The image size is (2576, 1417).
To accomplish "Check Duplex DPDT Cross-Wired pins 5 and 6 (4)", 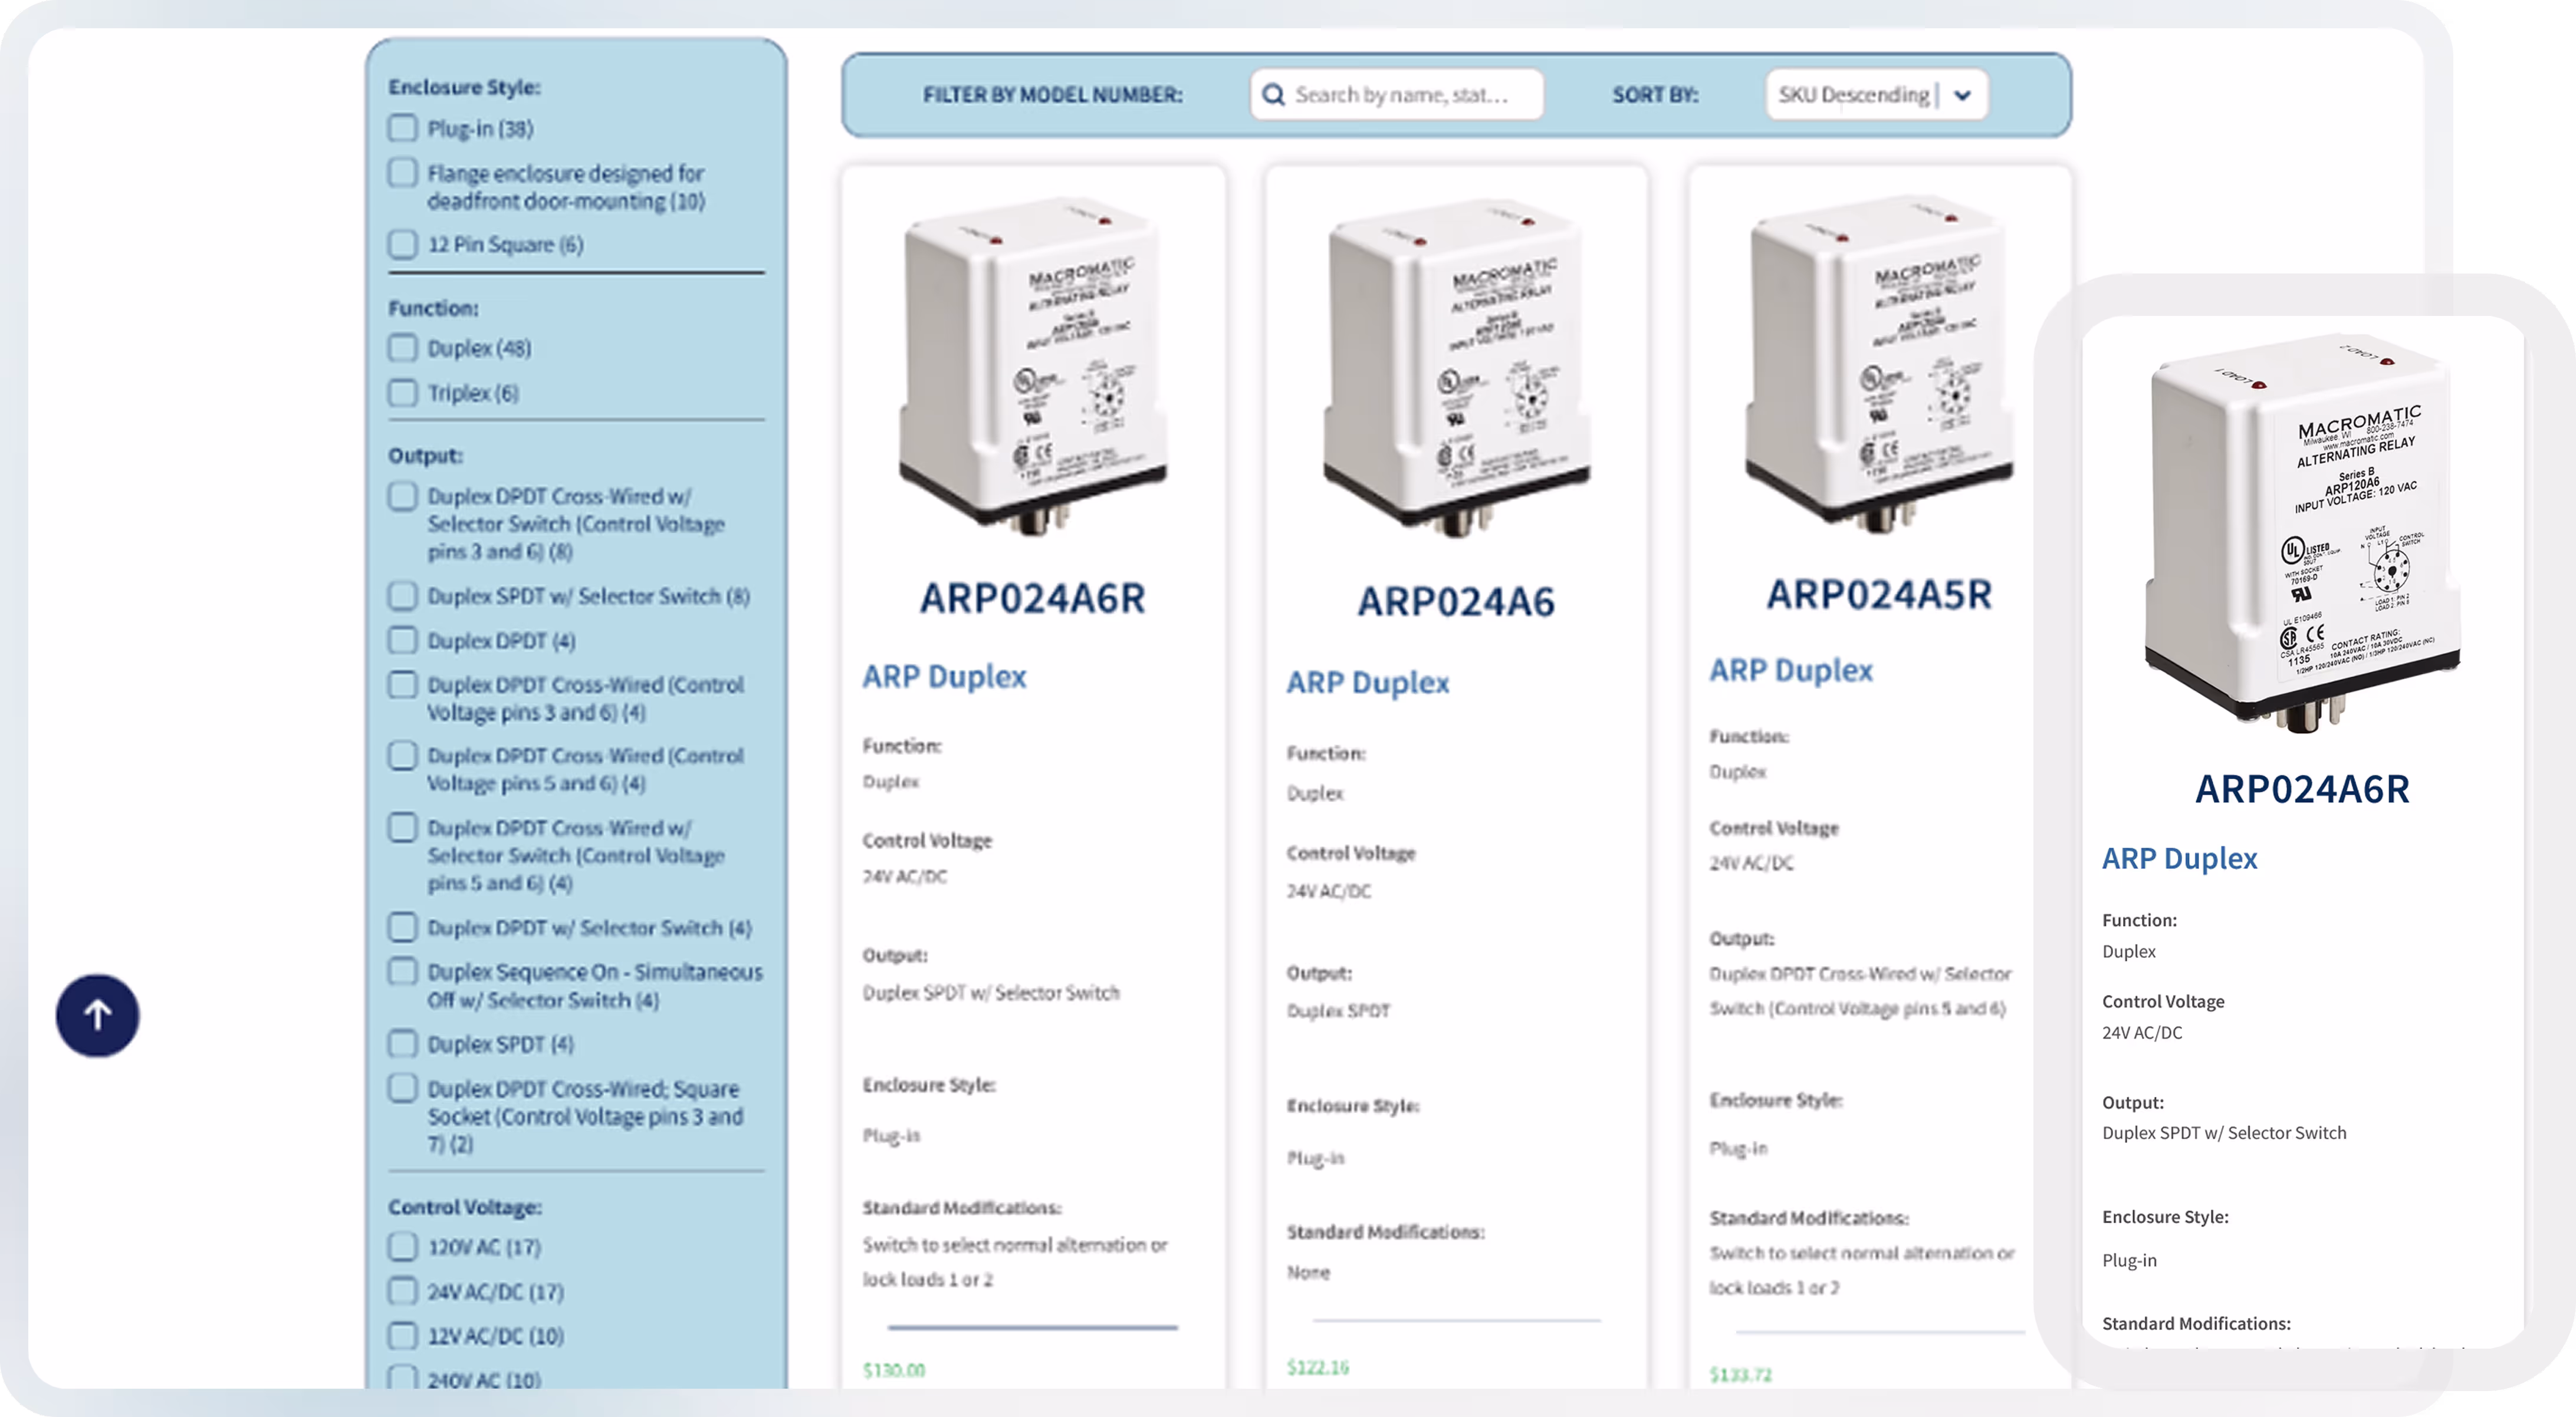I will tap(402, 756).
